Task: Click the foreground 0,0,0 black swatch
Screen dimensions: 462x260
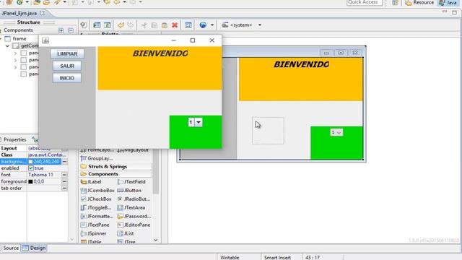Action: [30, 181]
